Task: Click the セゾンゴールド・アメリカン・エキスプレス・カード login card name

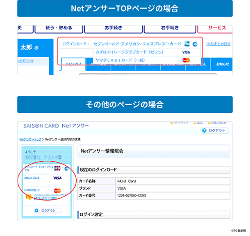Action: tap(137, 44)
